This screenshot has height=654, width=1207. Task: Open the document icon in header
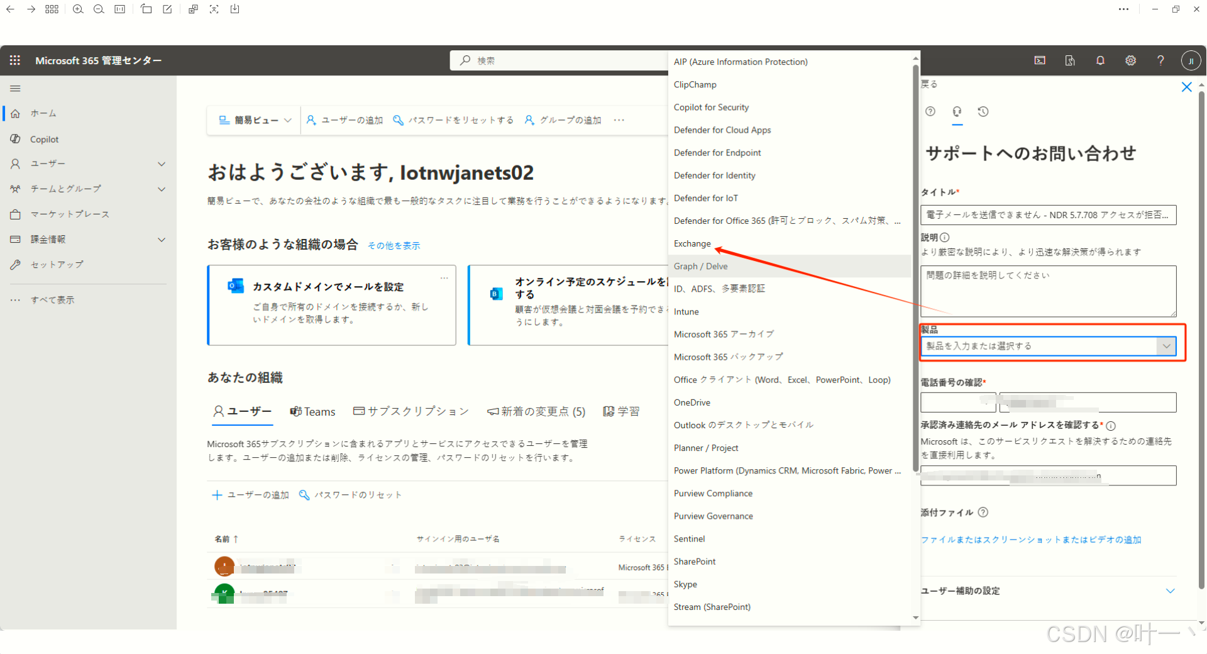click(1070, 60)
